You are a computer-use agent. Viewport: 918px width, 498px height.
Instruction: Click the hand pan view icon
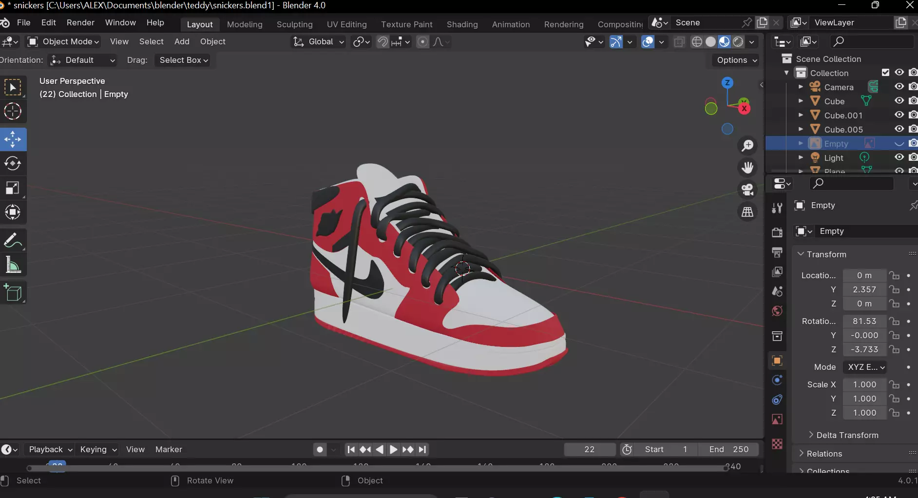click(x=747, y=168)
